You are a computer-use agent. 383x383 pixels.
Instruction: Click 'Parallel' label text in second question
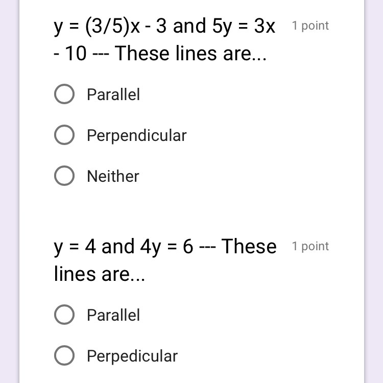[113, 315]
